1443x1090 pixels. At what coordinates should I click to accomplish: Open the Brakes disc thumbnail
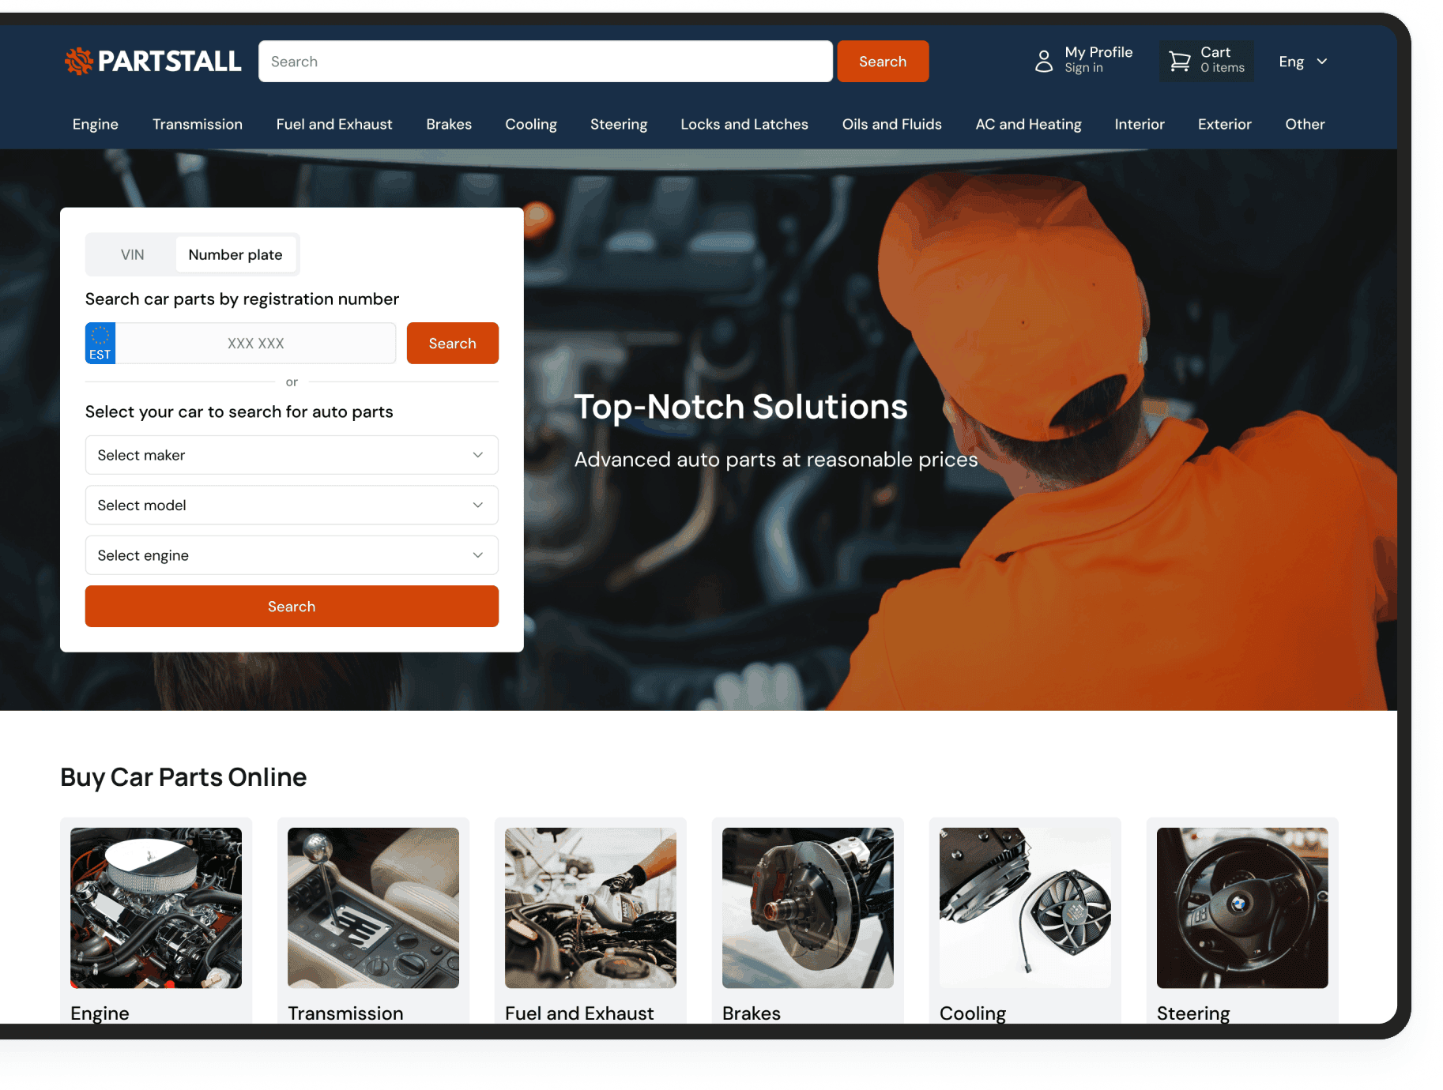[x=808, y=908]
